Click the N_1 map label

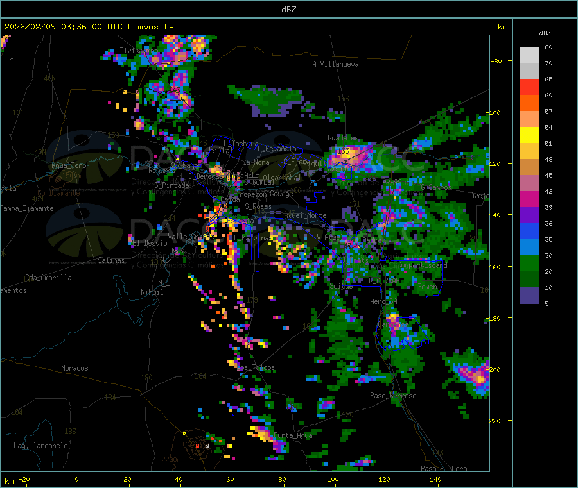coord(164,283)
